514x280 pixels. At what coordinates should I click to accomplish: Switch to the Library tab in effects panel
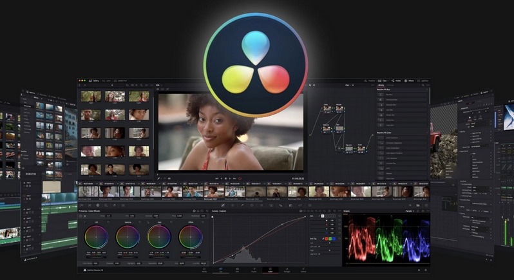click(381, 85)
